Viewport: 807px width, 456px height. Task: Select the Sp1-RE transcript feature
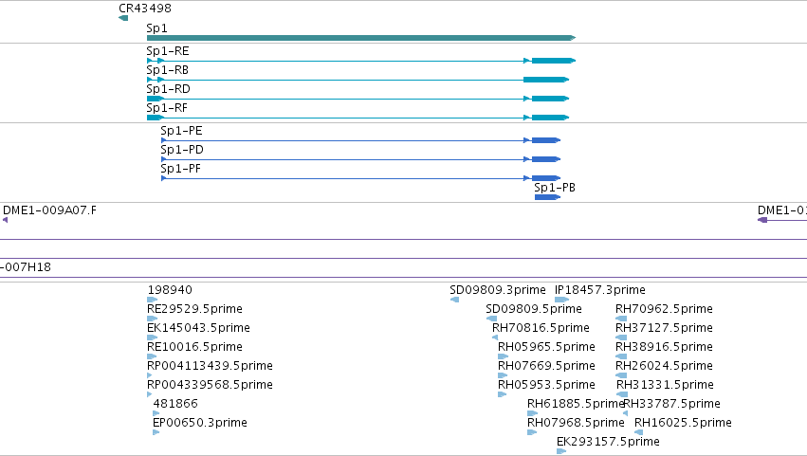pyautogui.click(x=361, y=61)
